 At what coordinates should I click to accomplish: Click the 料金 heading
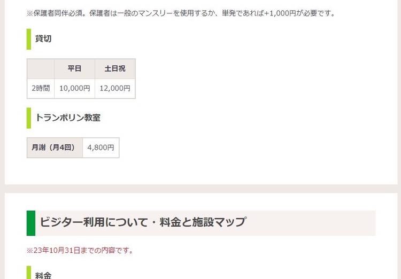click(x=43, y=275)
